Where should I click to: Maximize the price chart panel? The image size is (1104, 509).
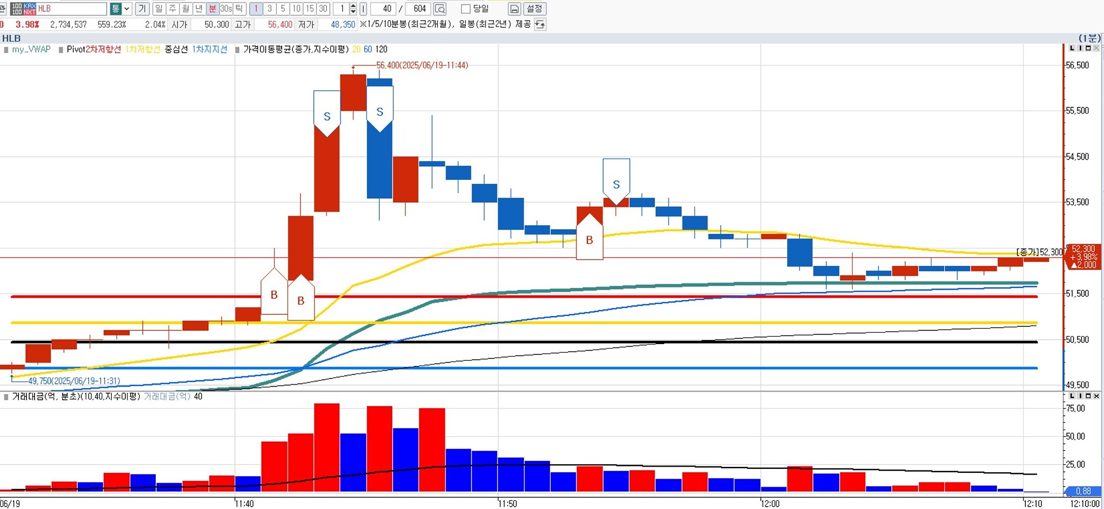tap(1088, 48)
